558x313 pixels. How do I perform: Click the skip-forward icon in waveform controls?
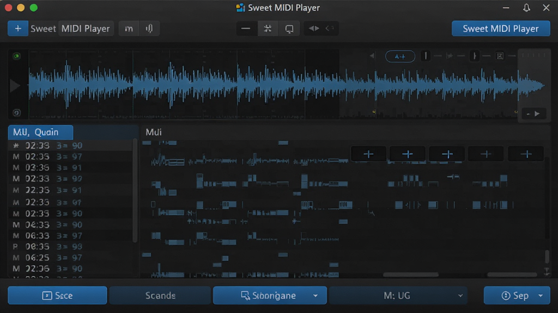click(x=450, y=56)
